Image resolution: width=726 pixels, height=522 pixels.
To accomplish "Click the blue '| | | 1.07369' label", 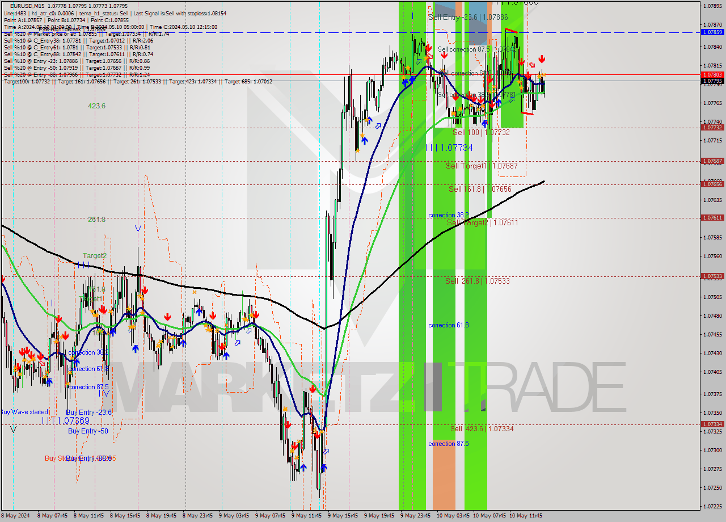I will pyautogui.click(x=66, y=420).
